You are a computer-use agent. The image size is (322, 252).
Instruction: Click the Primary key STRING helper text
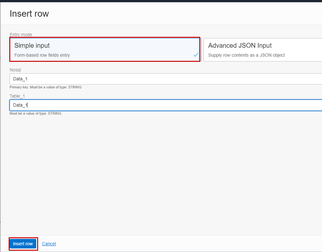click(x=45, y=87)
